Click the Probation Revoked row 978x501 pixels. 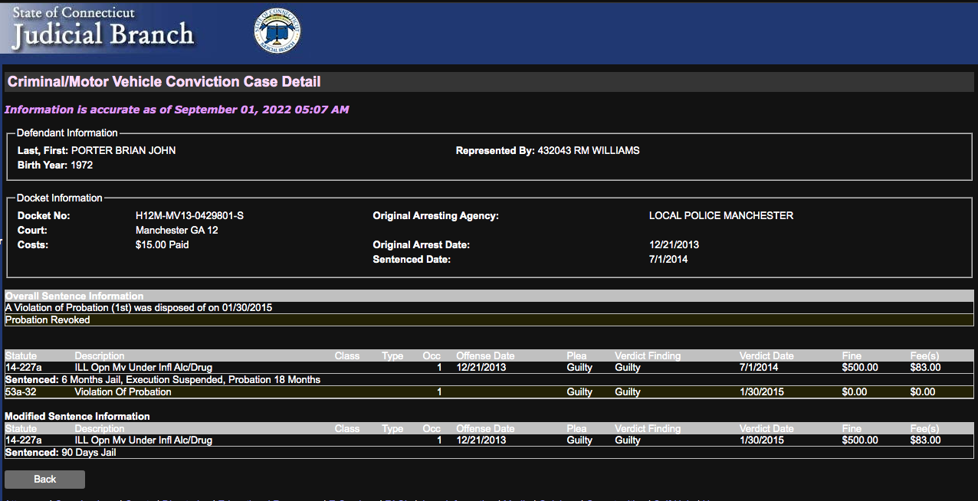[489, 320]
